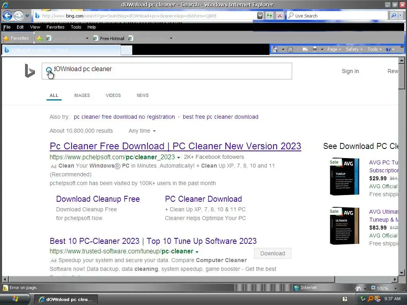Click the Print icon

point(315,49)
